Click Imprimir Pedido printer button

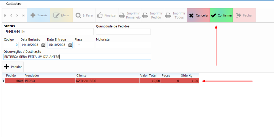(x=152, y=15)
